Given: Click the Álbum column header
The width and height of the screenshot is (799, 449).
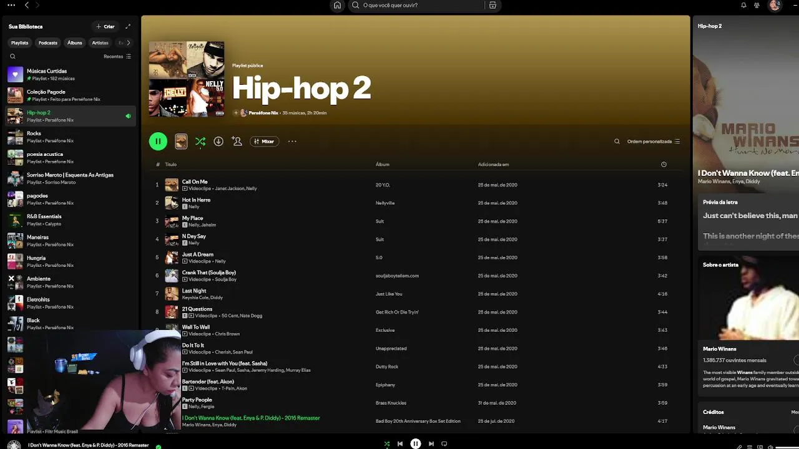Looking at the screenshot, I should tap(383, 165).
